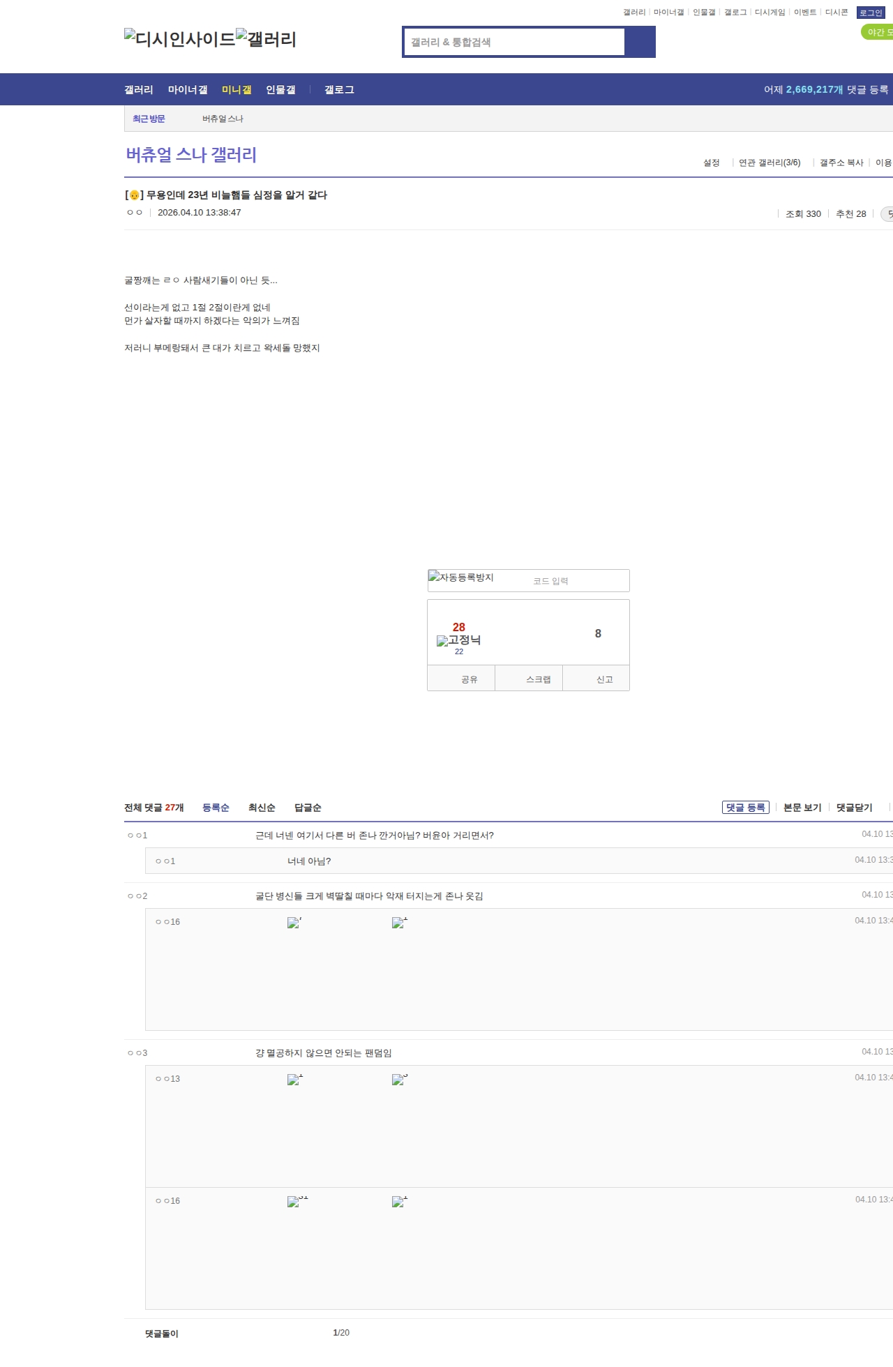Click the 고정닉 image in the vote box
The image size is (893, 1367).
tap(458, 640)
